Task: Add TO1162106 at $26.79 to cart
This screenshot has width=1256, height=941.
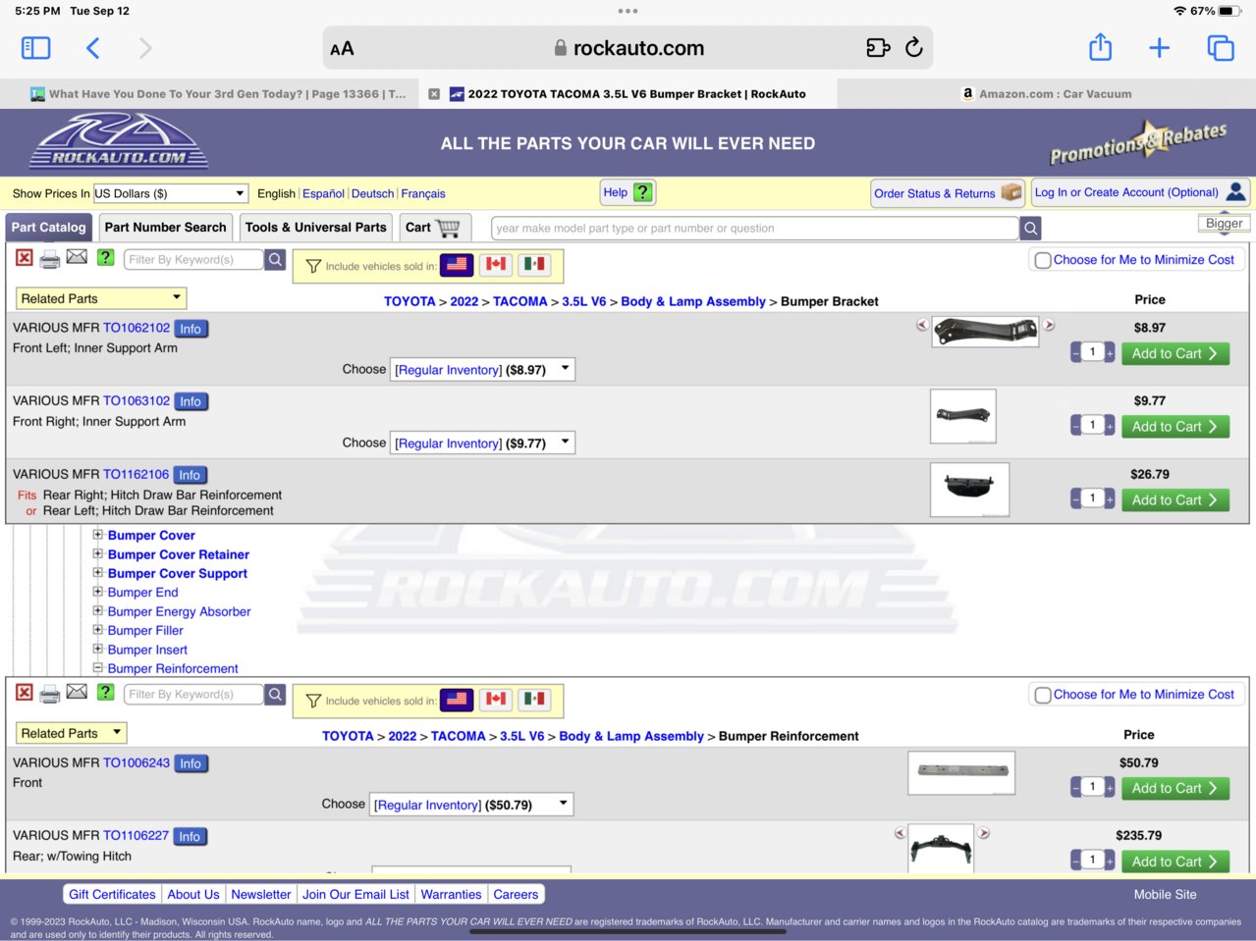Action: [1174, 499]
